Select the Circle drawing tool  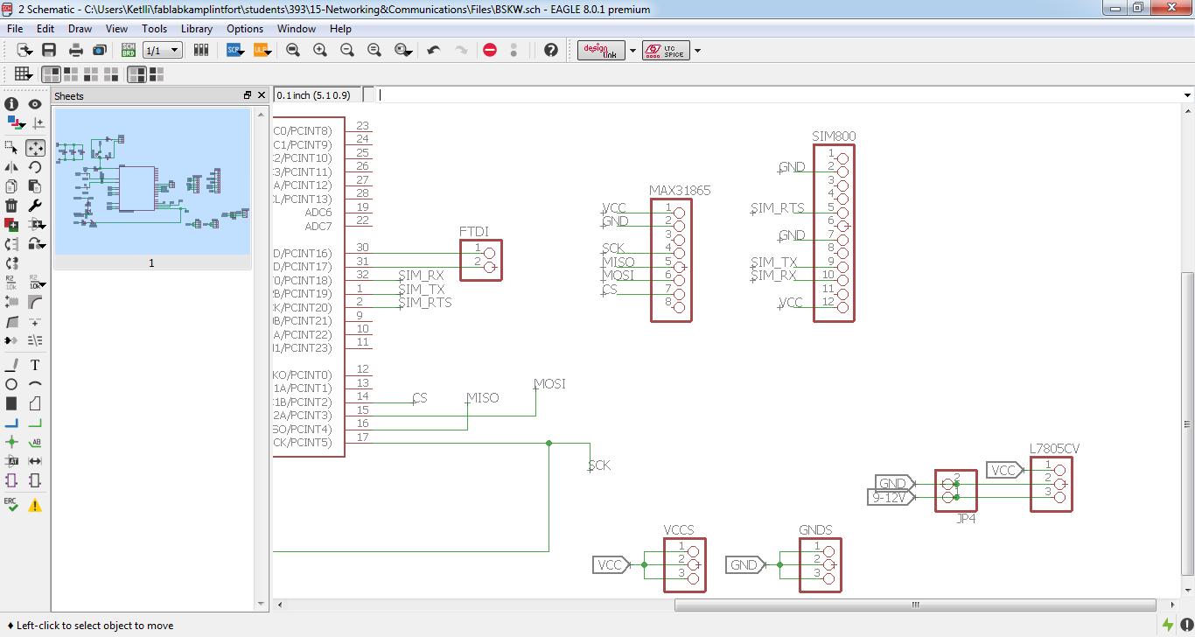point(12,384)
